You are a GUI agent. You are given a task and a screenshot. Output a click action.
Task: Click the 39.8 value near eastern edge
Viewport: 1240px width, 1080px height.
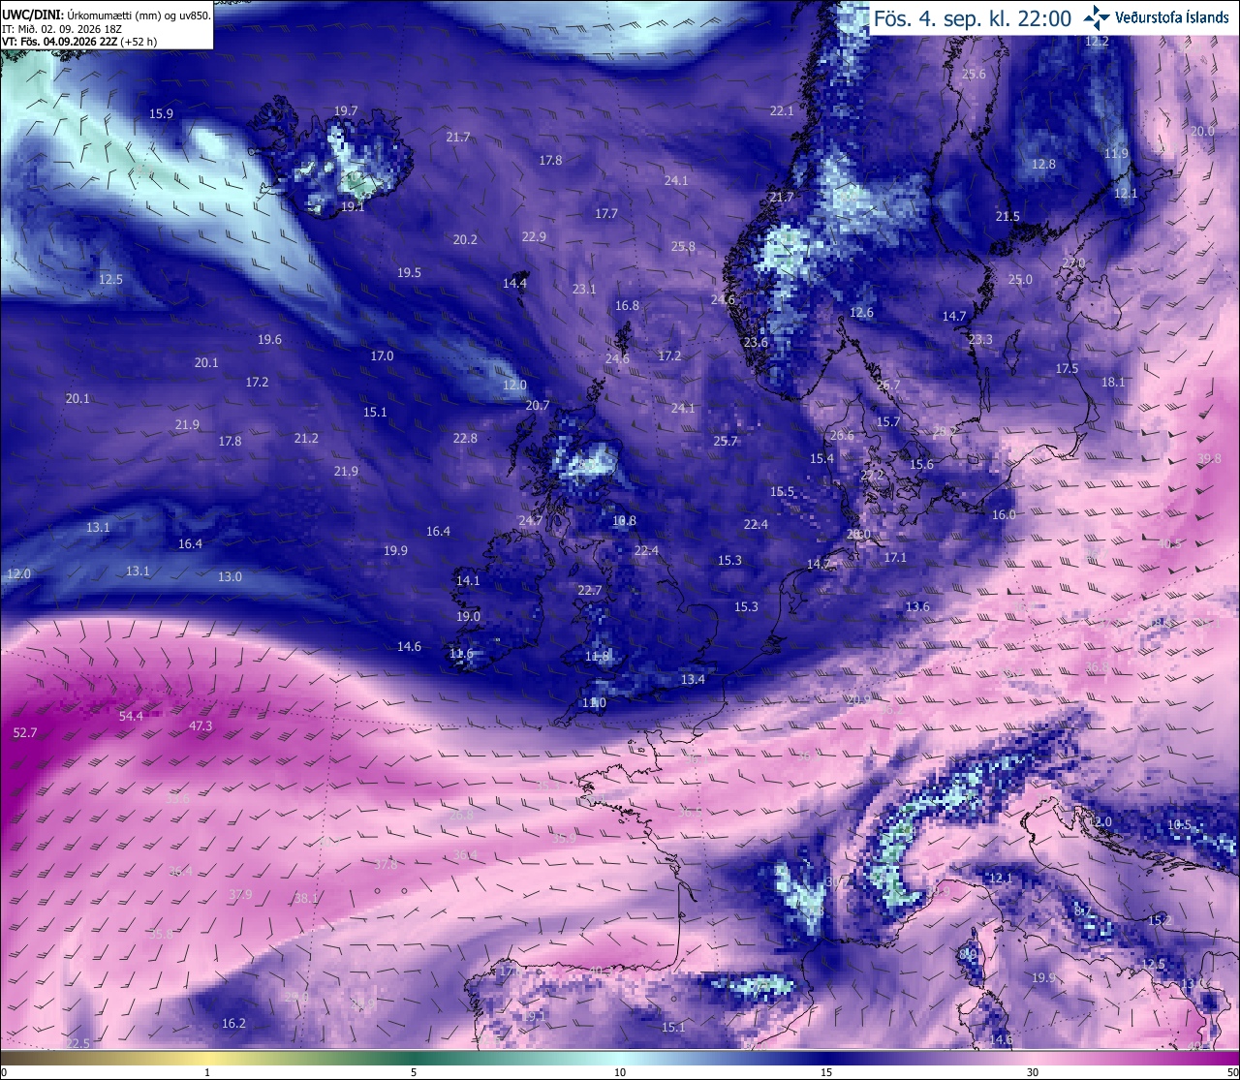click(1209, 459)
